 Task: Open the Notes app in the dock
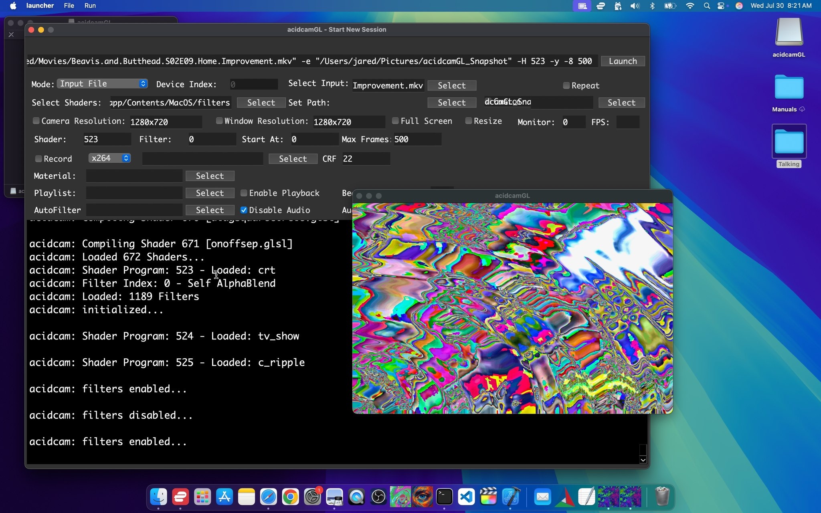247,497
